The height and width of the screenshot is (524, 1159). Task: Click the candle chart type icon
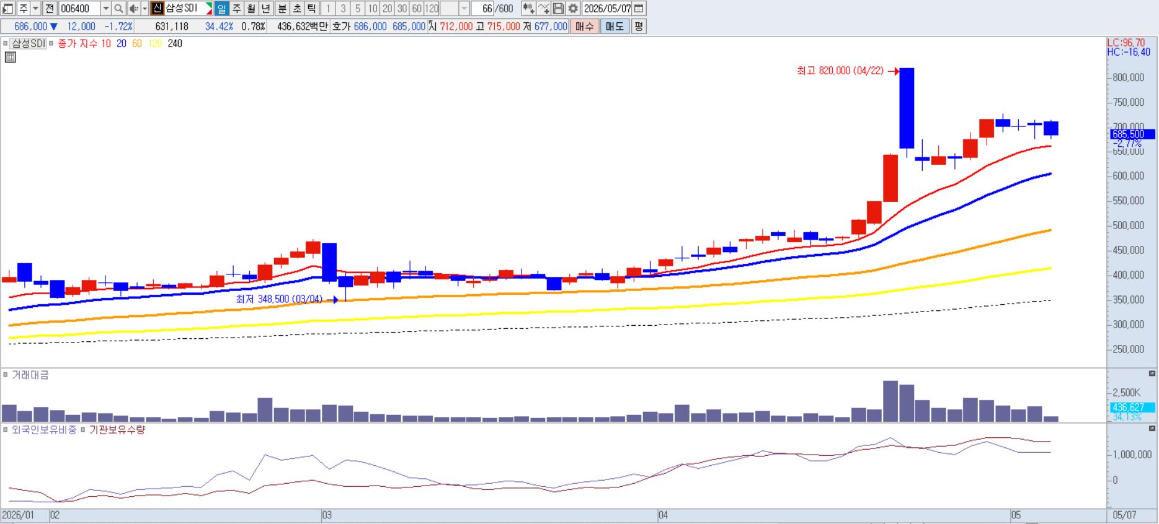coord(528,9)
